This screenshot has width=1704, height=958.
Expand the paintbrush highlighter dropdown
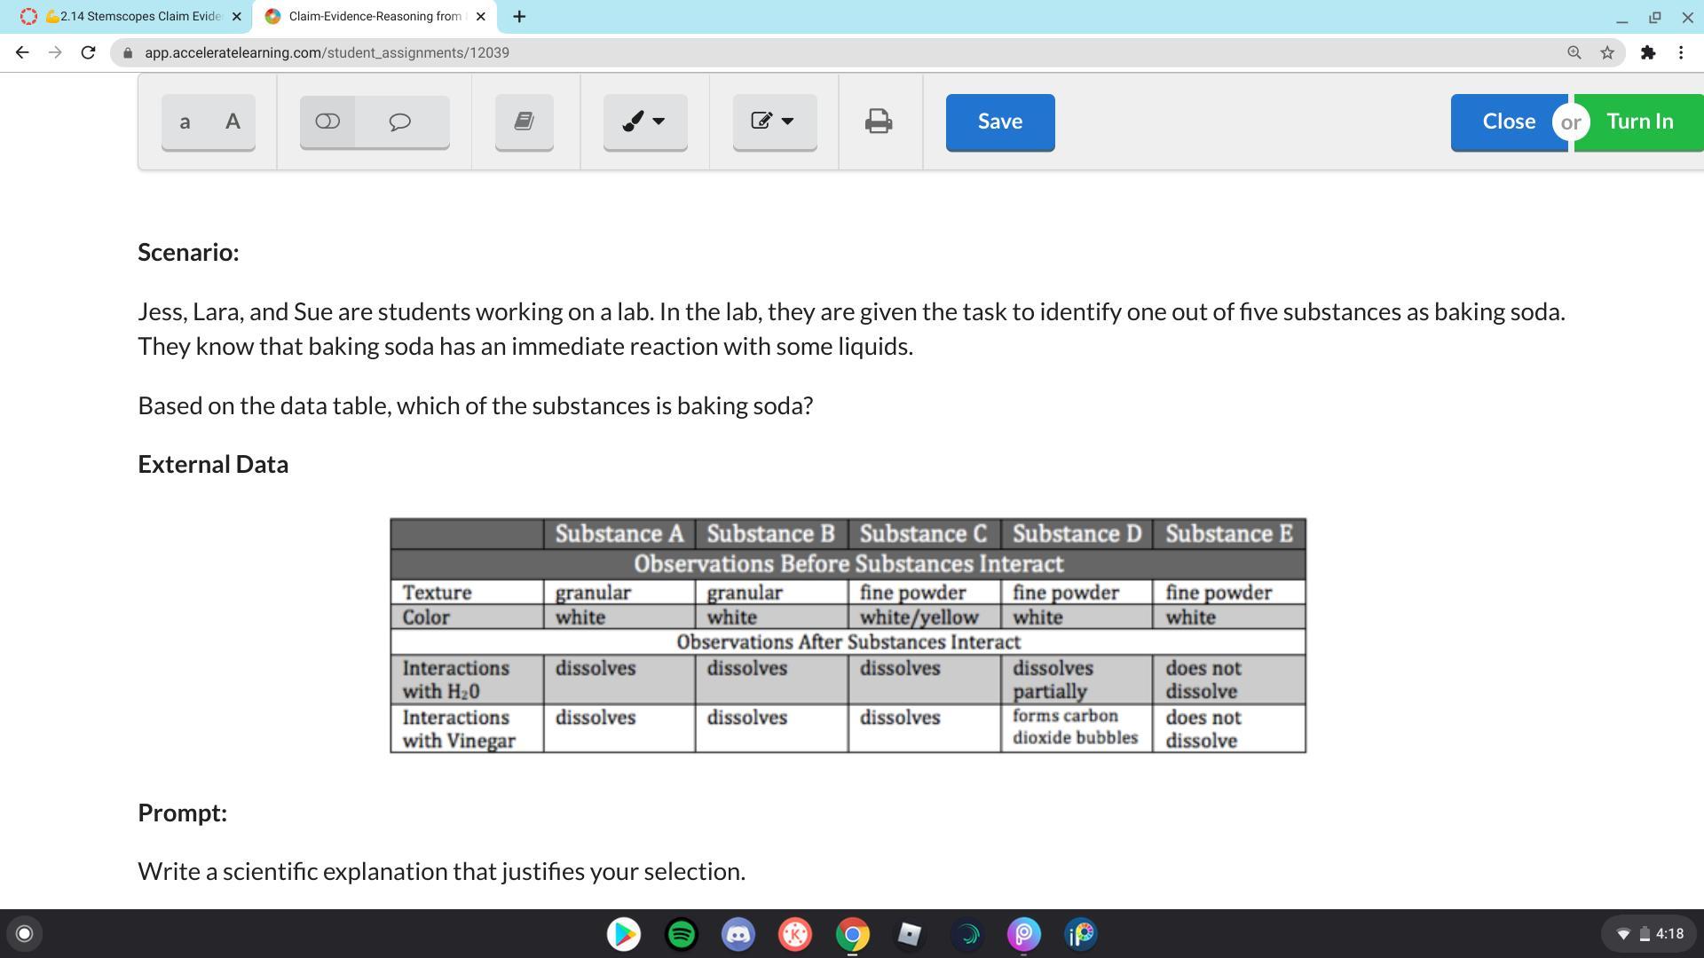(645, 122)
